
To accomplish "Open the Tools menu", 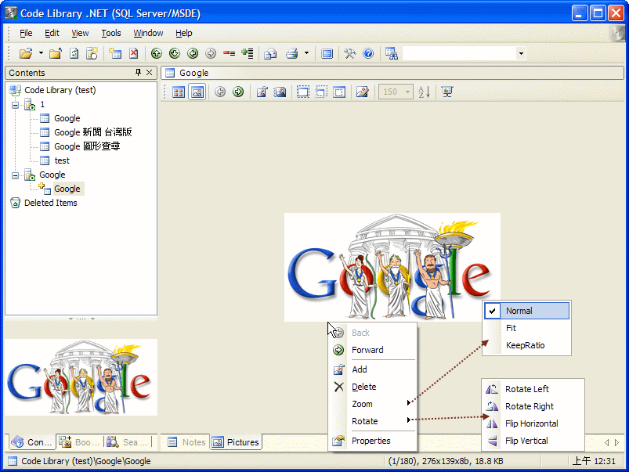I will [111, 33].
